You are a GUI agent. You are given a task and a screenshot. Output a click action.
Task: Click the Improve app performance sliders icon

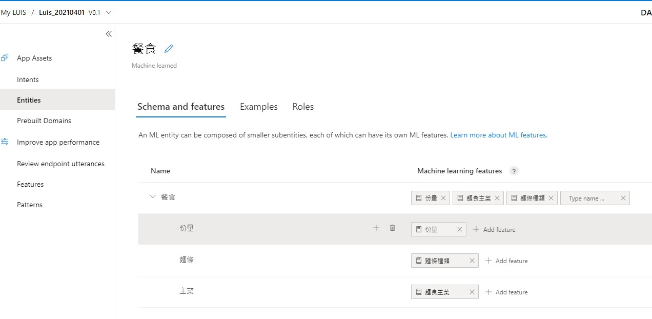pyautogui.click(x=5, y=142)
